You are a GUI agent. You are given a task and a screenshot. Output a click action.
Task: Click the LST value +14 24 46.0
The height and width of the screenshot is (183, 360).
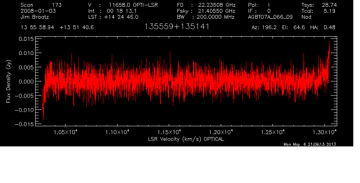(121, 17)
